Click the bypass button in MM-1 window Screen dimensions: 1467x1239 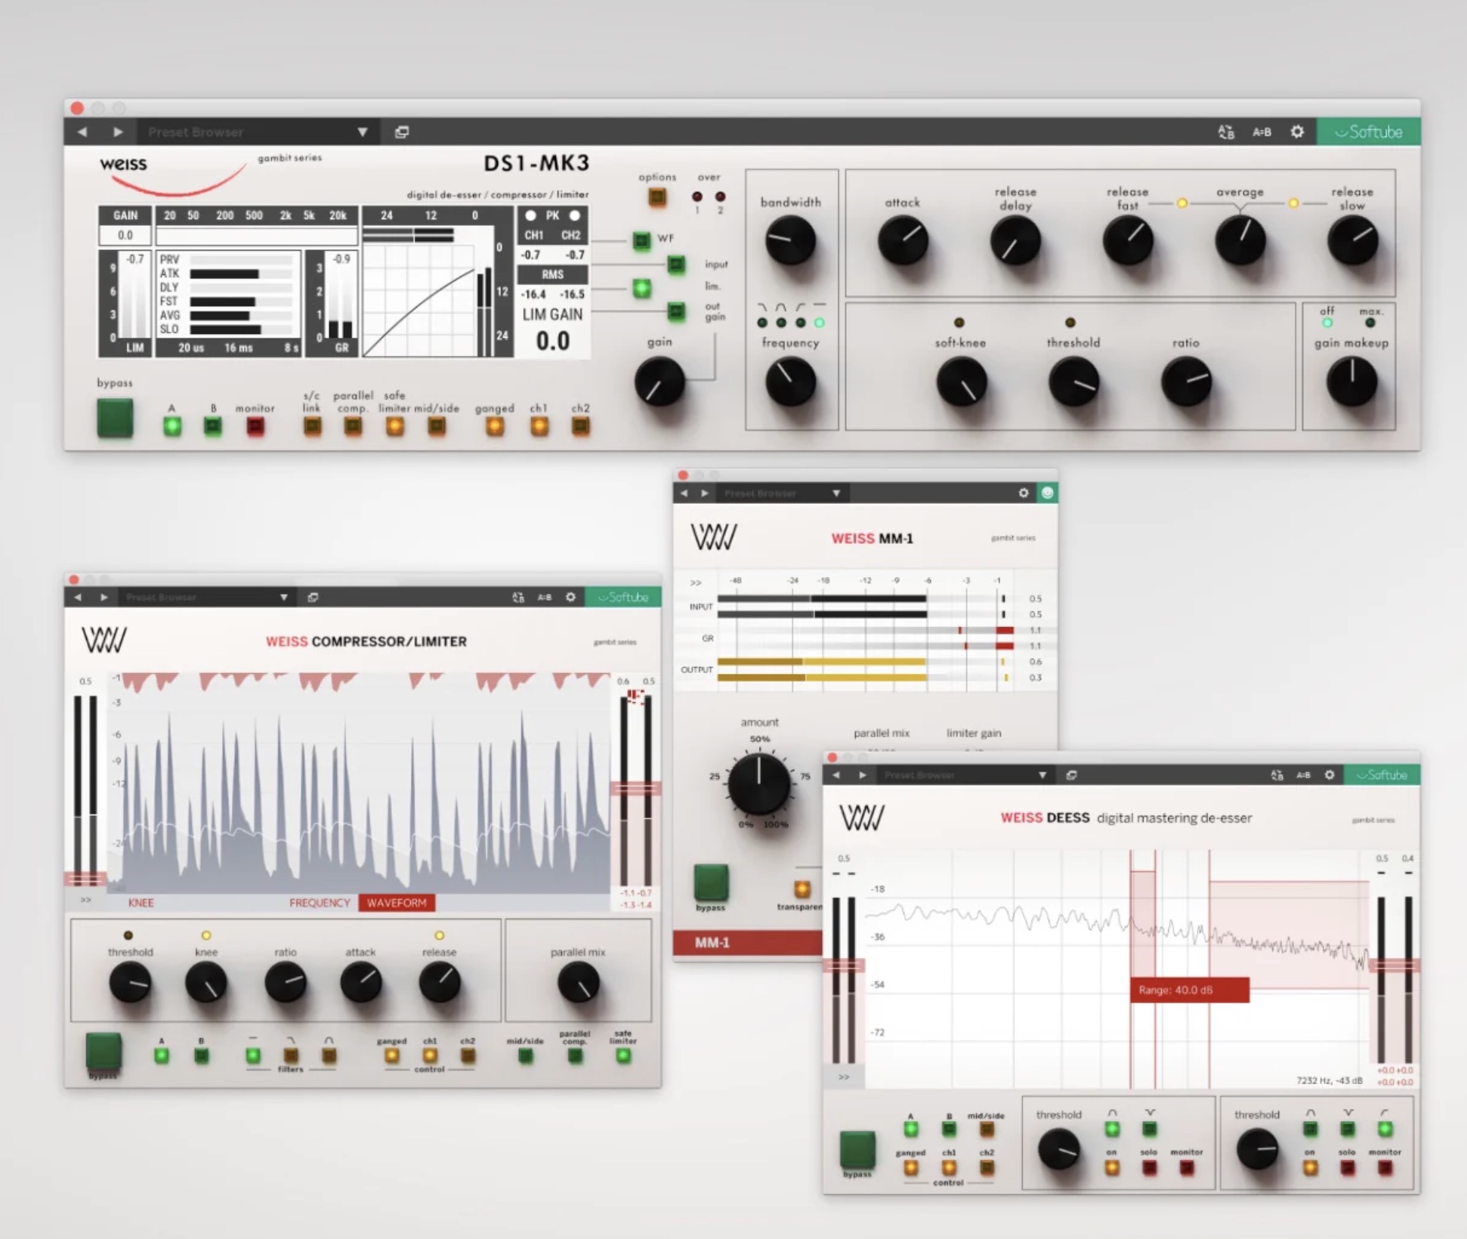tap(711, 882)
